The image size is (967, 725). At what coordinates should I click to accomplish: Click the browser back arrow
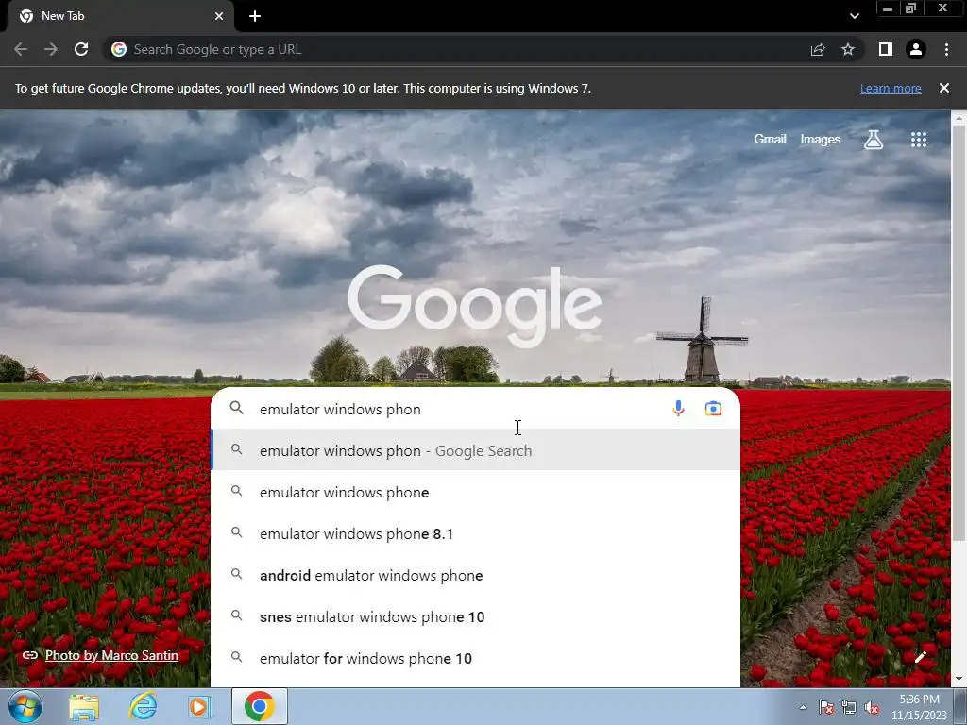click(x=21, y=49)
